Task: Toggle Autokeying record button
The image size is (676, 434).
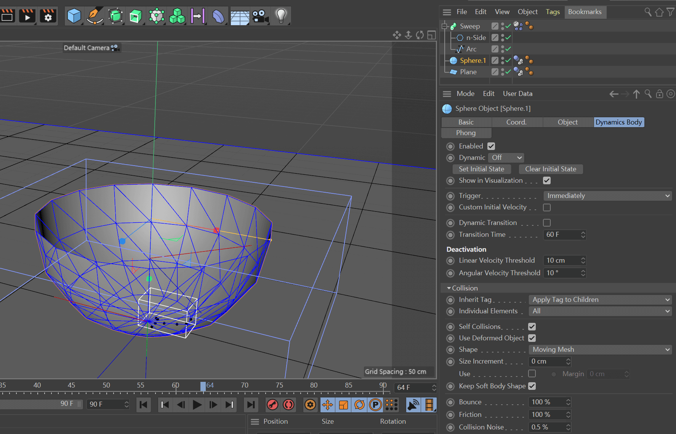Action: pos(289,405)
